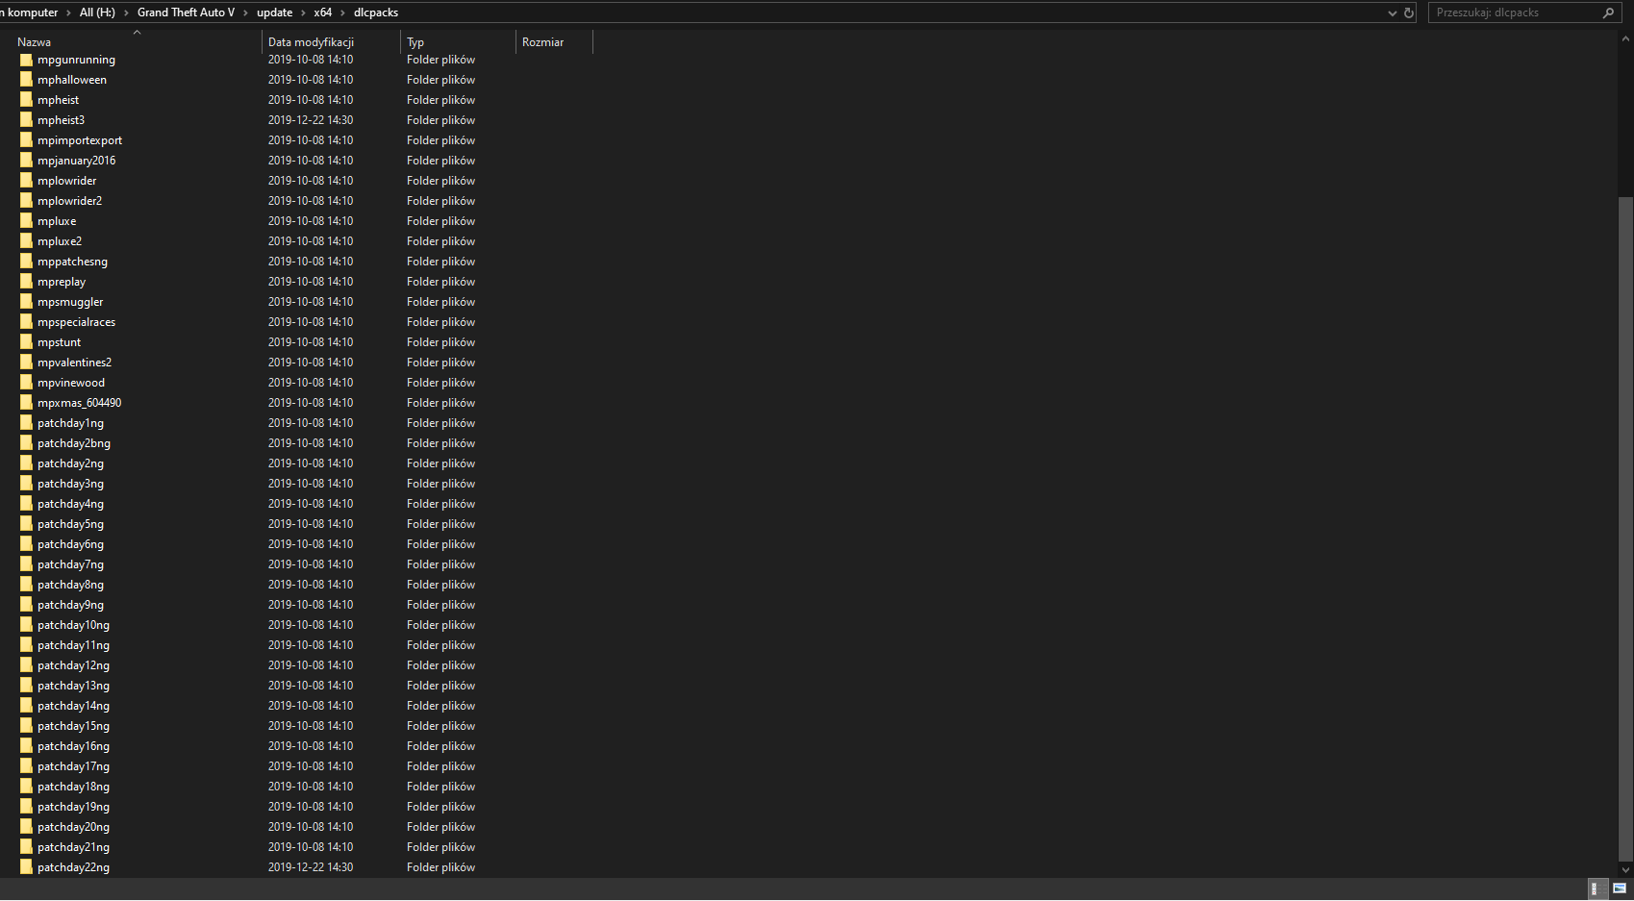
Task: Click the patchday1ng folder icon
Action: coord(26,423)
